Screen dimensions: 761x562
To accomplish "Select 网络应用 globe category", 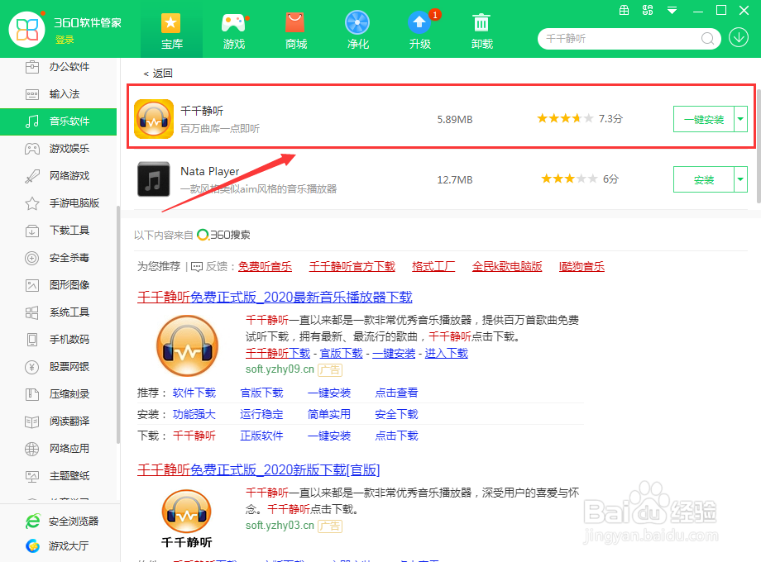I will coord(58,449).
